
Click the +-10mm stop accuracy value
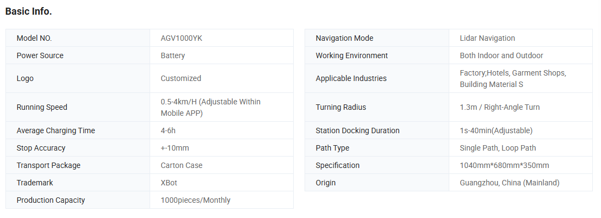tap(175, 148)
